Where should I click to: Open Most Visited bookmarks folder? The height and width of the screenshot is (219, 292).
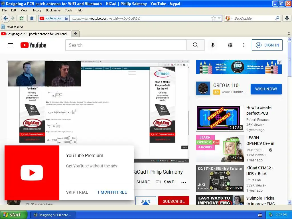(12, 27)
